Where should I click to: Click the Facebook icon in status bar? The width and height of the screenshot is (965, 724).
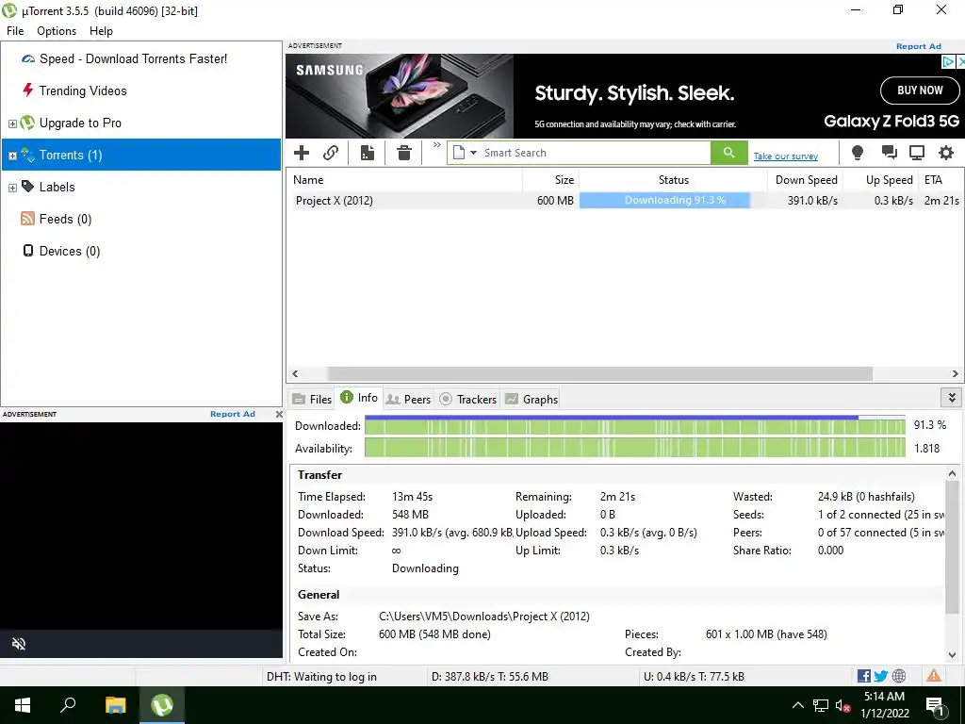tap(864, 676)
